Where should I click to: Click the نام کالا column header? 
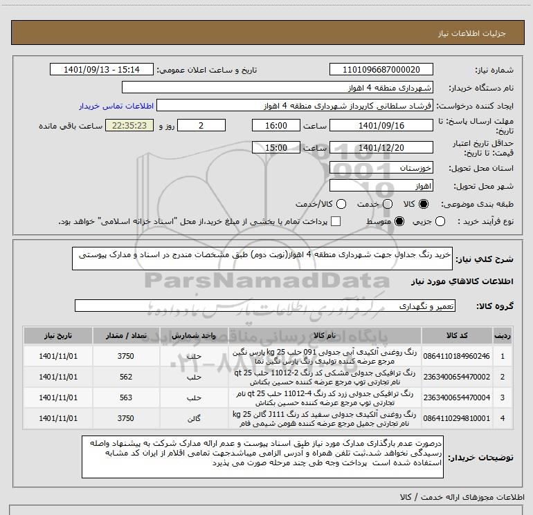click(324, 336)
